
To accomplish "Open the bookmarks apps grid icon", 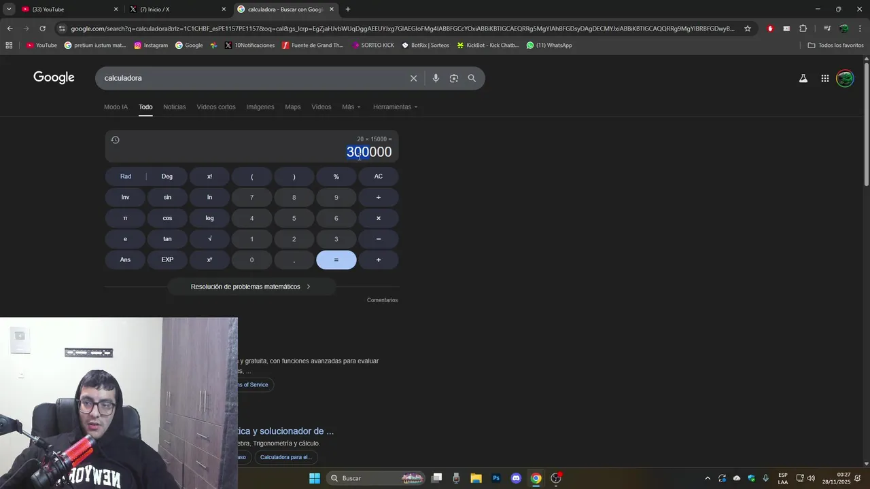I will pyautogui.click(x=9, y=46).
